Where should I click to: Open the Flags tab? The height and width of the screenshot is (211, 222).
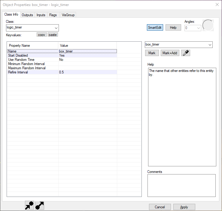pyautogui.click(x=53, y=15)
